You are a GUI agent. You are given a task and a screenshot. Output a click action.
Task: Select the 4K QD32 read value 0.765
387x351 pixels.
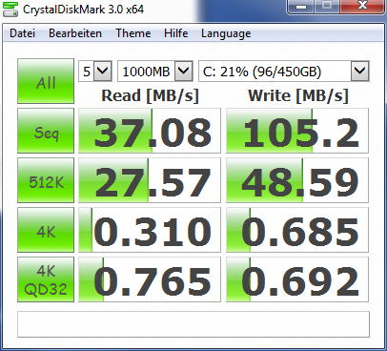click(x=150, y=279)
